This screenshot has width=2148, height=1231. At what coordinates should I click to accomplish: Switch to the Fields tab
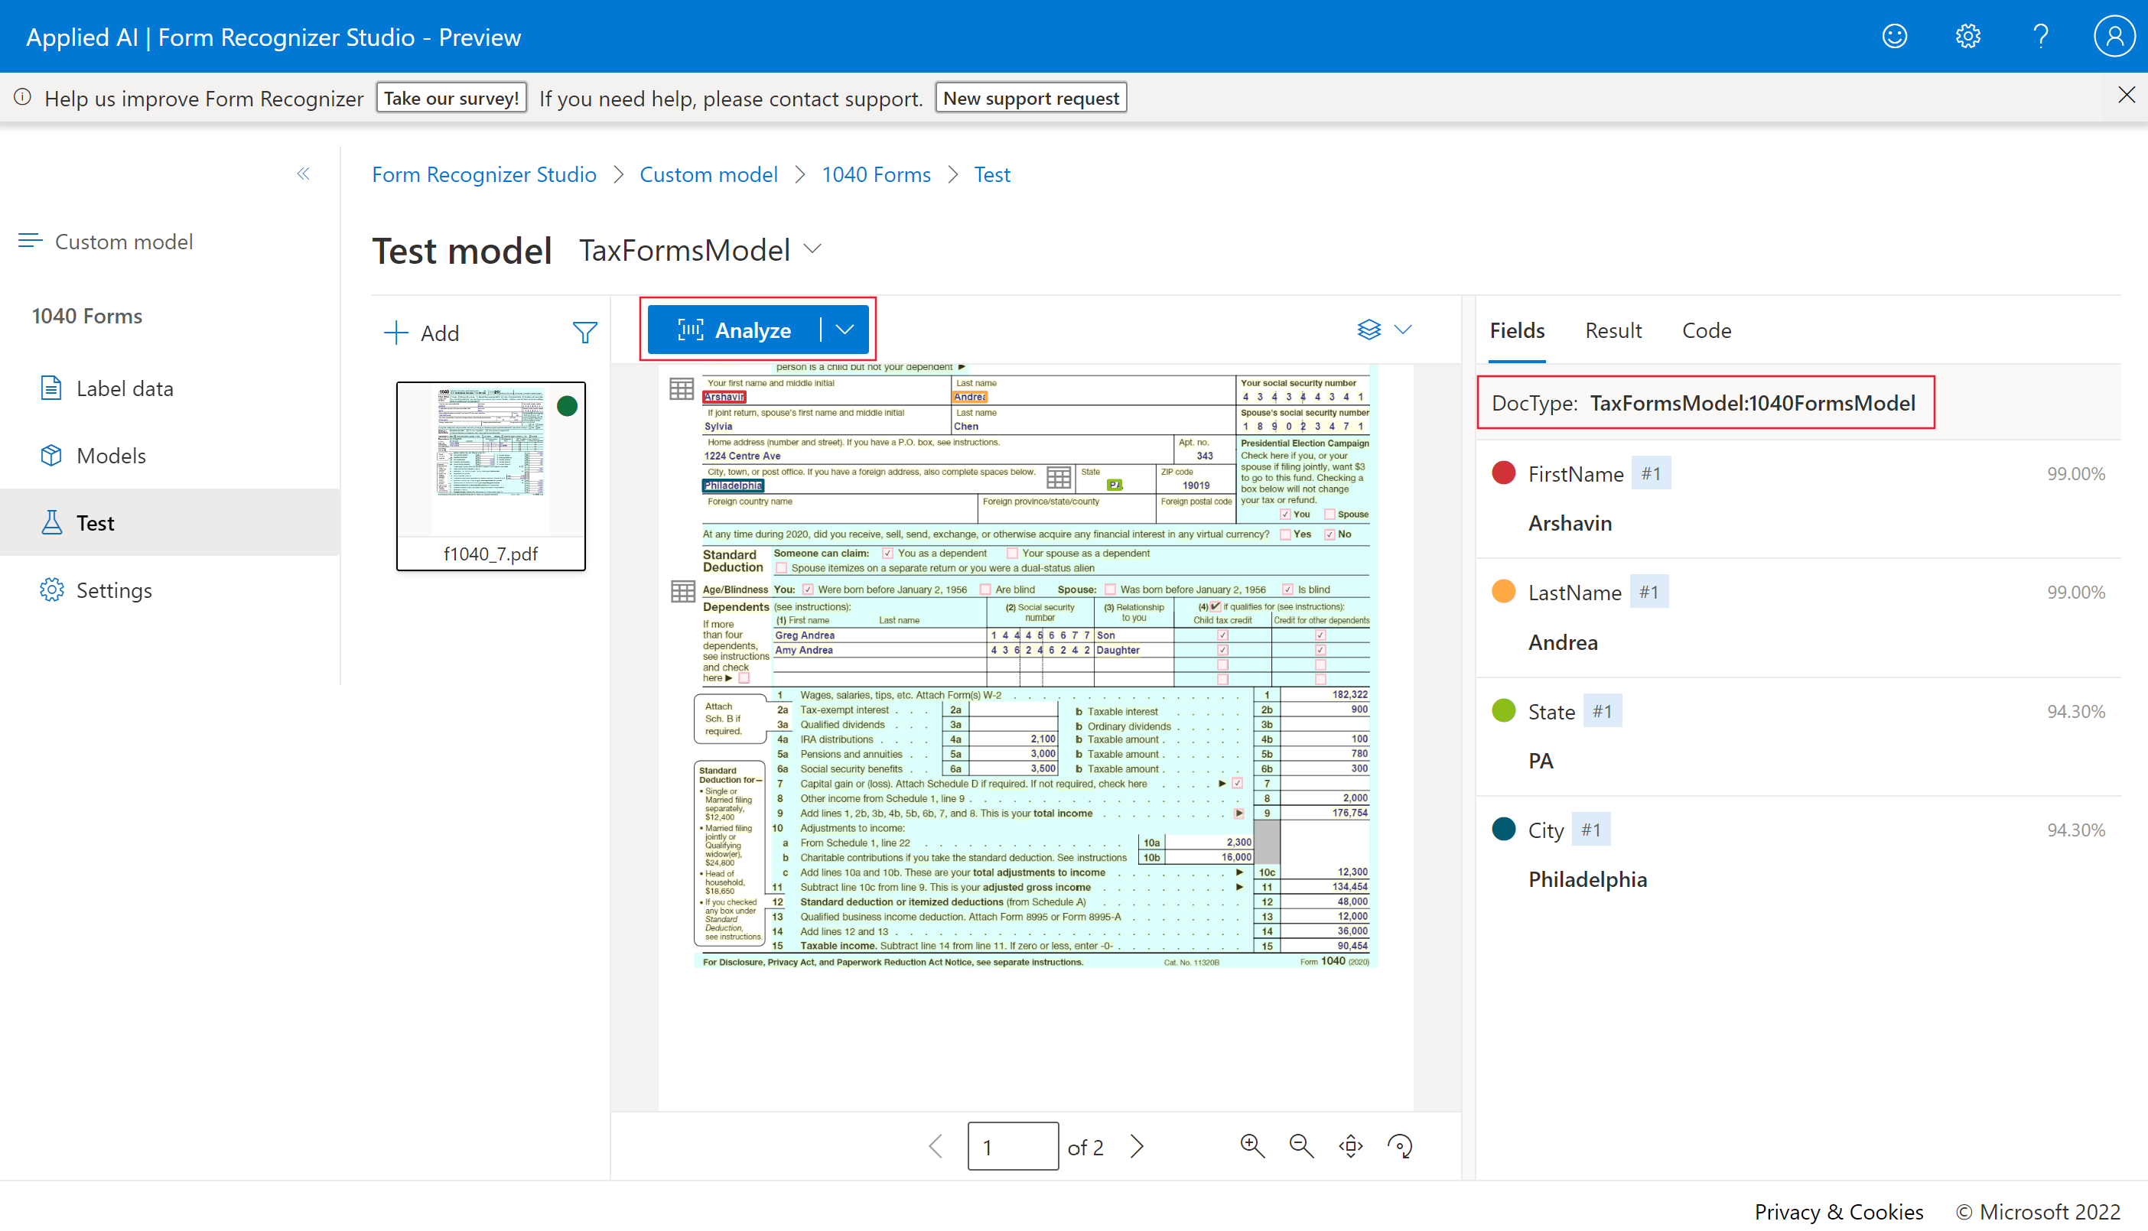point(1517,330)
